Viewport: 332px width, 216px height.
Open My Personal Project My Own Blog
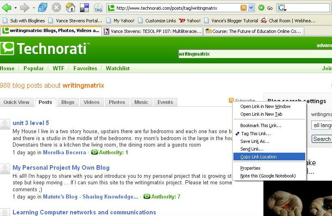pos(61,168)
